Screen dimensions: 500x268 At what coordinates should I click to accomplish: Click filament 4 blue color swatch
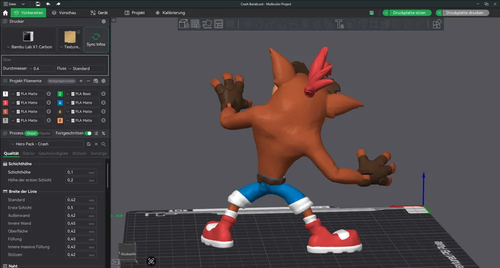60,103
